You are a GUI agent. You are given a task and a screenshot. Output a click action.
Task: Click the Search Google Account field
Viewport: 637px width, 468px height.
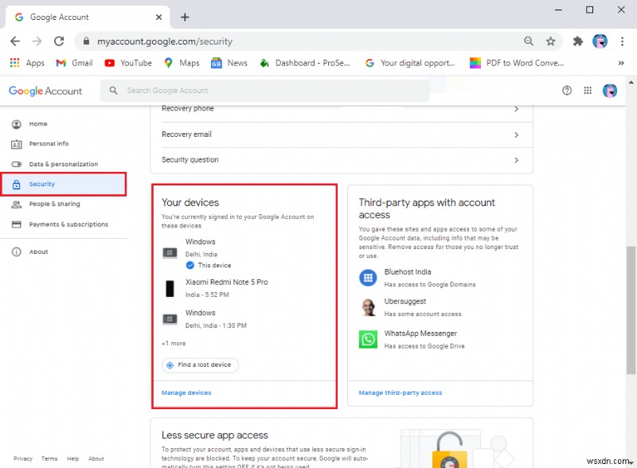[239, 90]
